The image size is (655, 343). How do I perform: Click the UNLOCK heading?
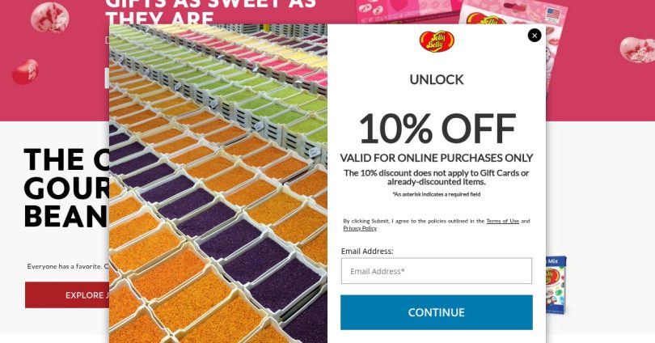(x=437, y=79)
